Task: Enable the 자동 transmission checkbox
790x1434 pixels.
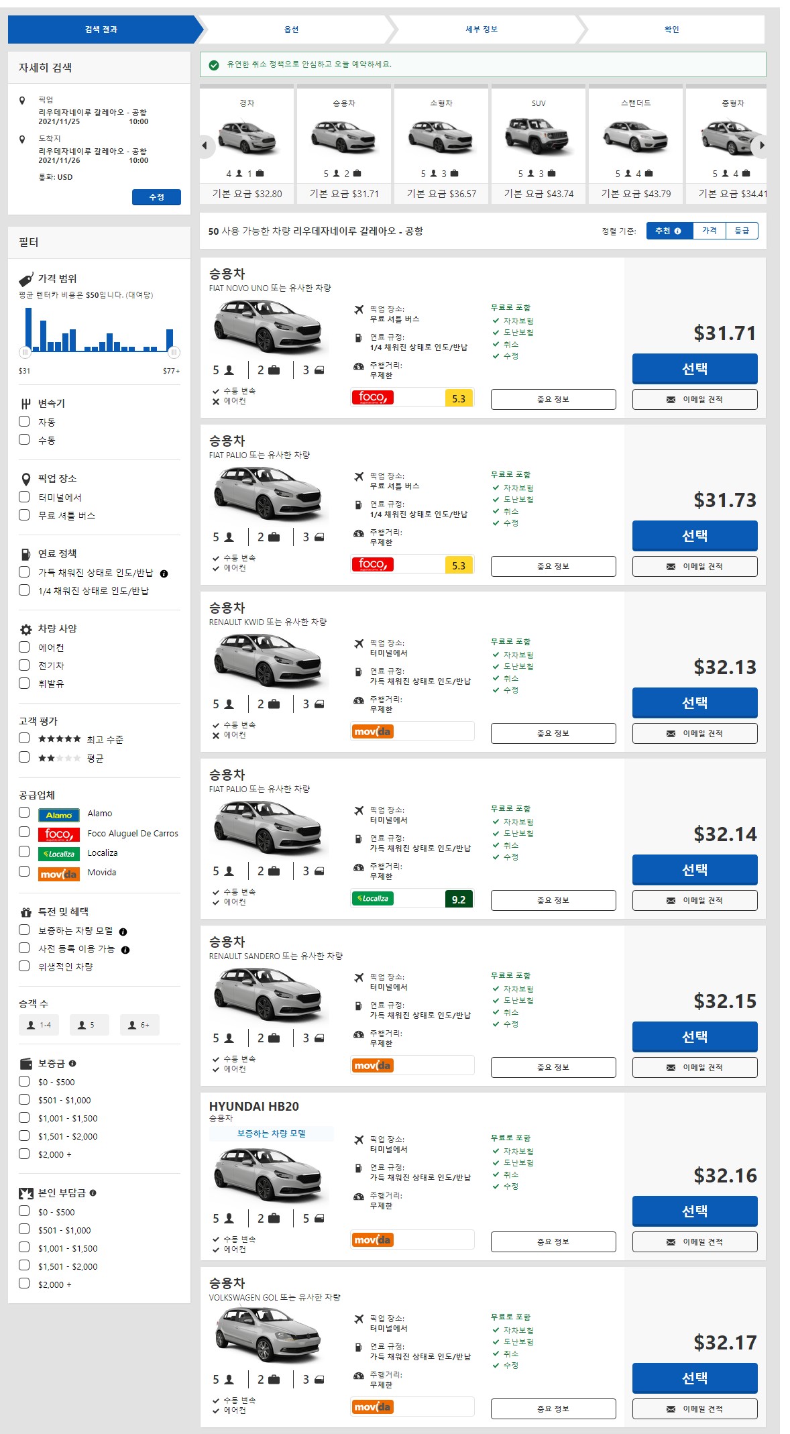Action: pyautogui.click(x=24, y=421)
